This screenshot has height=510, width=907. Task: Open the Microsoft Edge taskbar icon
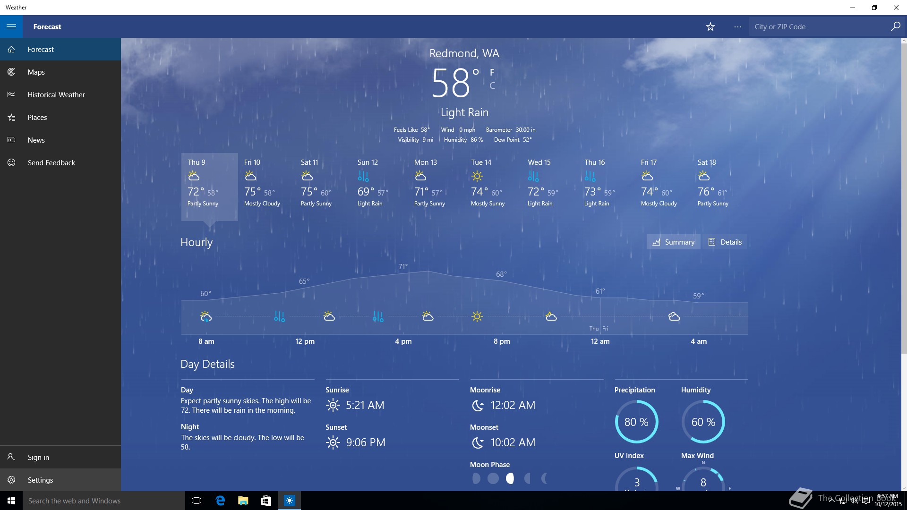tap(220, 501)
